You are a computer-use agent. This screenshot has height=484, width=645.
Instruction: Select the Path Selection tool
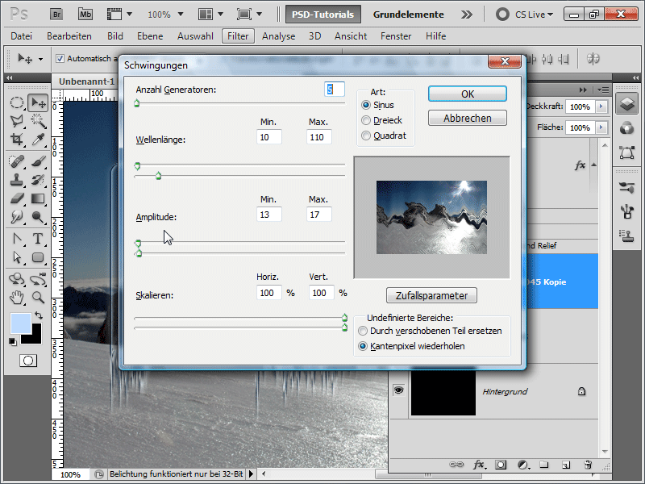pos(16,257)
